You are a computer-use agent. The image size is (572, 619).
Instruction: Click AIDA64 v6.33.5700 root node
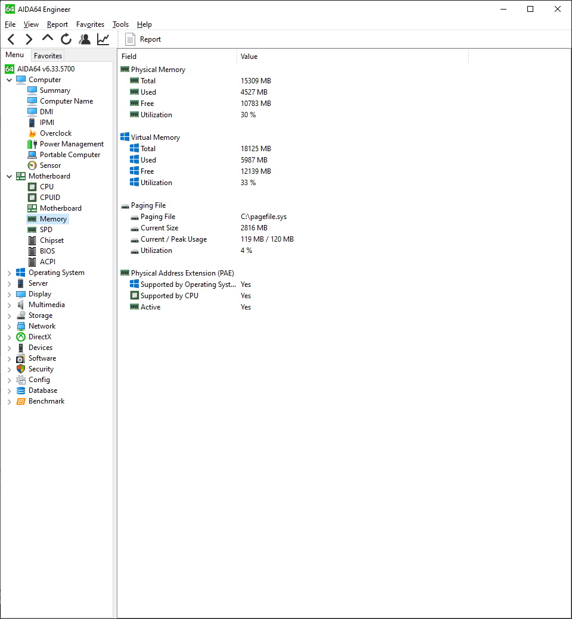click(45, 68)
